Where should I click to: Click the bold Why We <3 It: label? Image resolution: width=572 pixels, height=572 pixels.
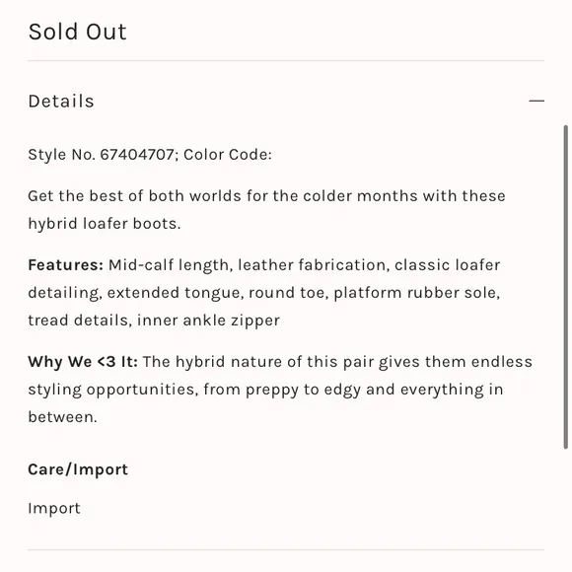[x=83, y=362]
